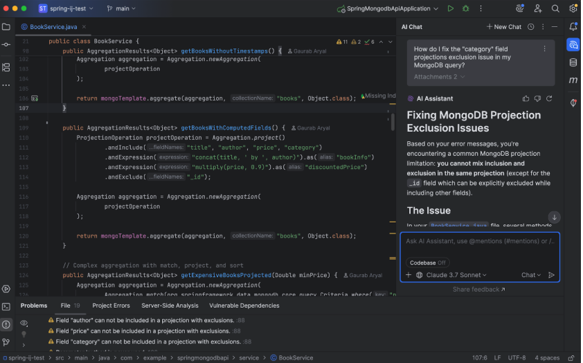
Task: Regenerate the AI Assistant response
Action: [x=549, y=99]
